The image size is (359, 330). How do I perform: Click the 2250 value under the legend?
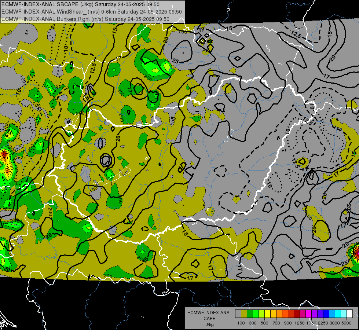[x=323, y=323]
